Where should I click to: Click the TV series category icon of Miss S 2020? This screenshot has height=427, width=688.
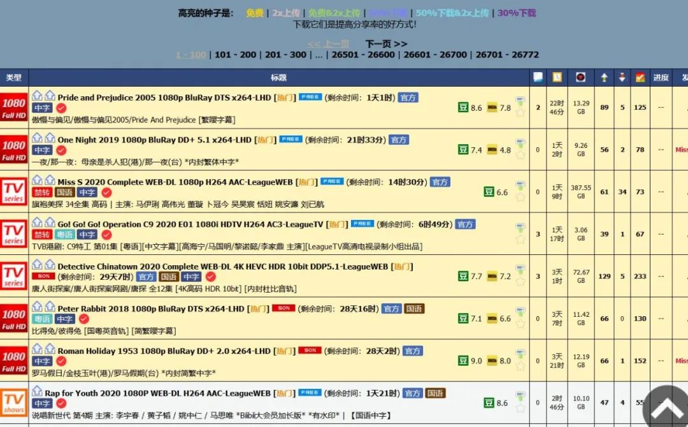point(14,192)
